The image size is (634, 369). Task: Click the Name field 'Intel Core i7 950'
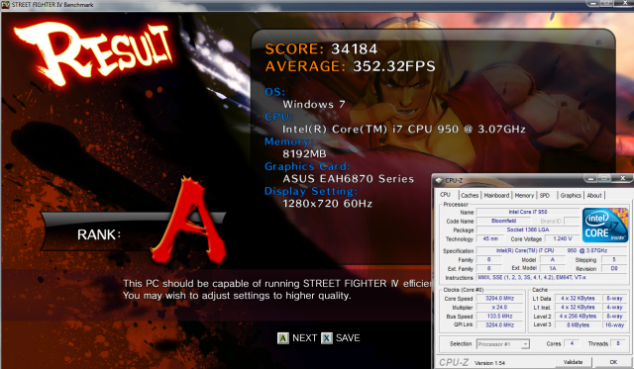click(x=528, y=212)
